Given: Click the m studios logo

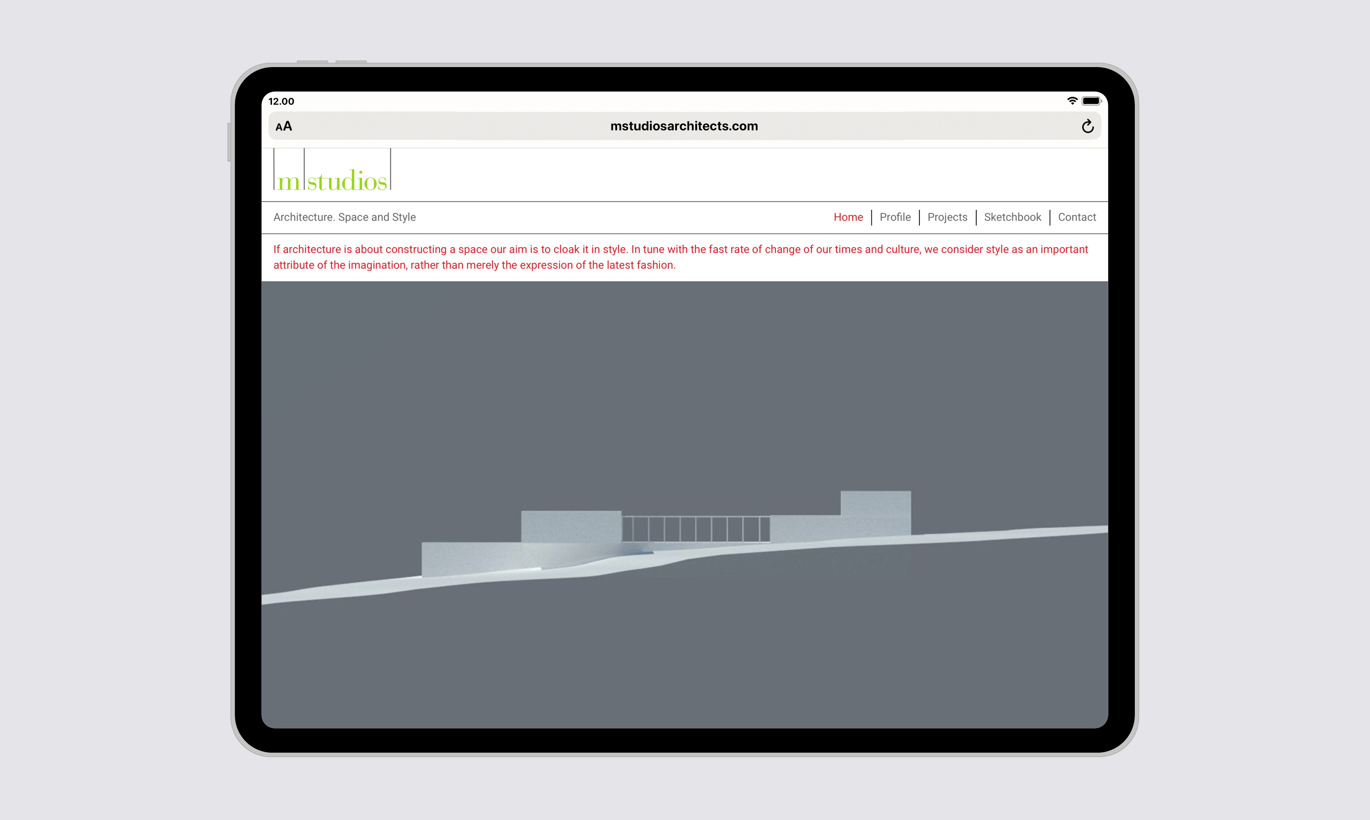Looking at the screenshot, I should click(332, 170).
